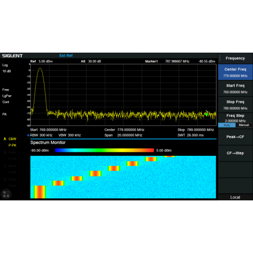This screenshot has width=253, height=253.
Task: Open the grid menu icon at bottom left
Action: pos(6,194)
